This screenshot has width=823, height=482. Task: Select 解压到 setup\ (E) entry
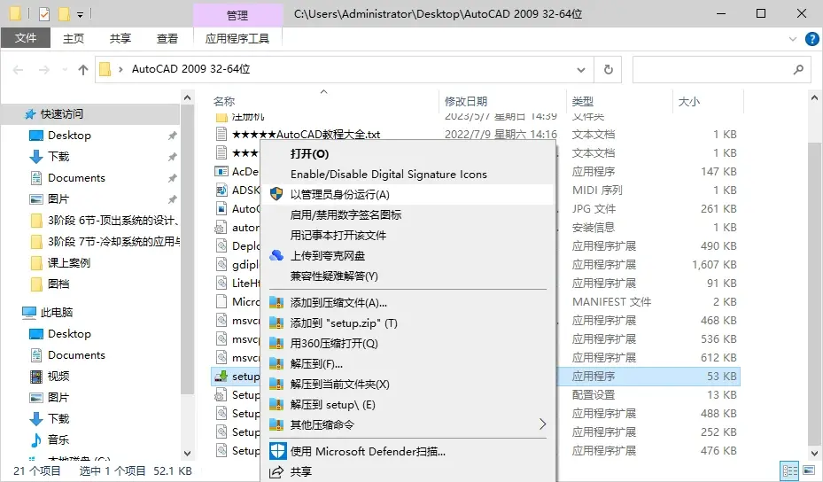333,405
